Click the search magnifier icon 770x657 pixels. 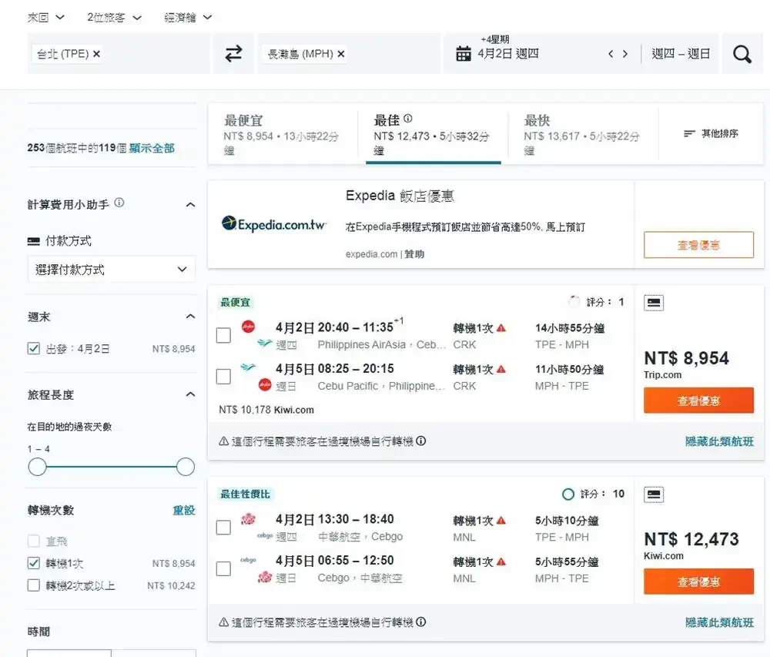[742, 53]
